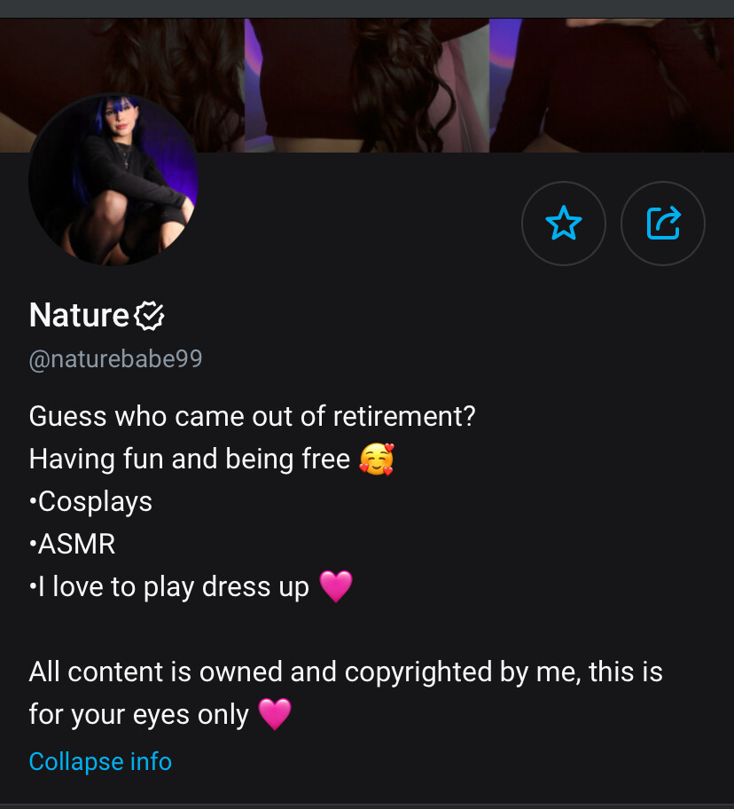Click the 'Having fun and being free' text

(x=190, y=459)
